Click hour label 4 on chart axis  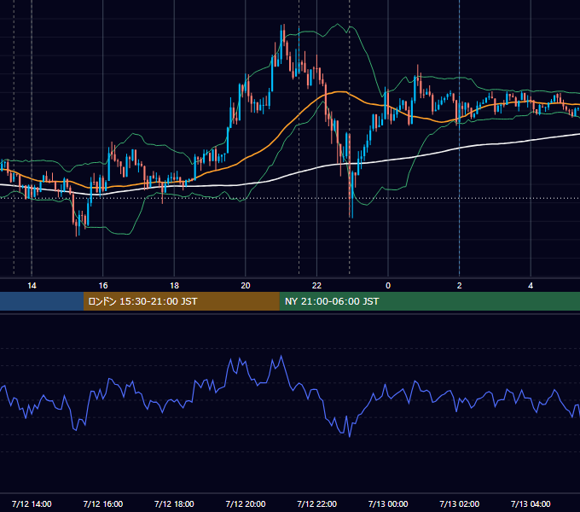531,286
